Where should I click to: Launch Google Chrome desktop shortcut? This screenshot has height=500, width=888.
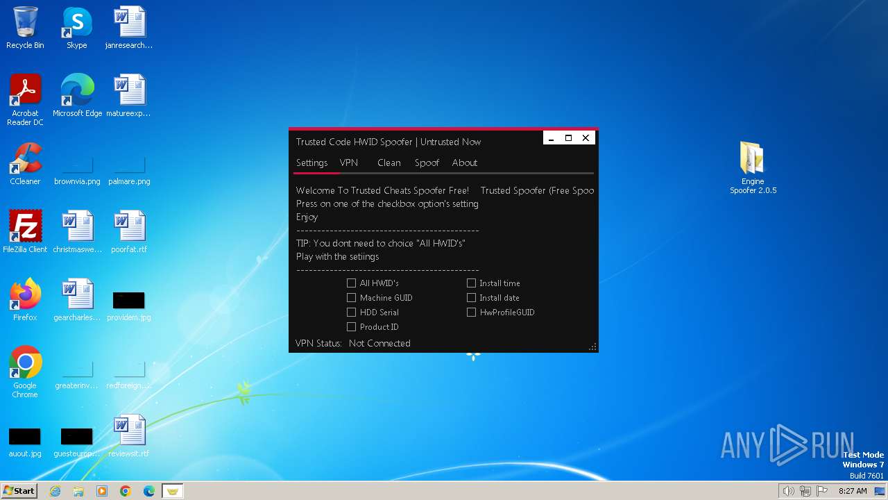(x=25, y=372)
